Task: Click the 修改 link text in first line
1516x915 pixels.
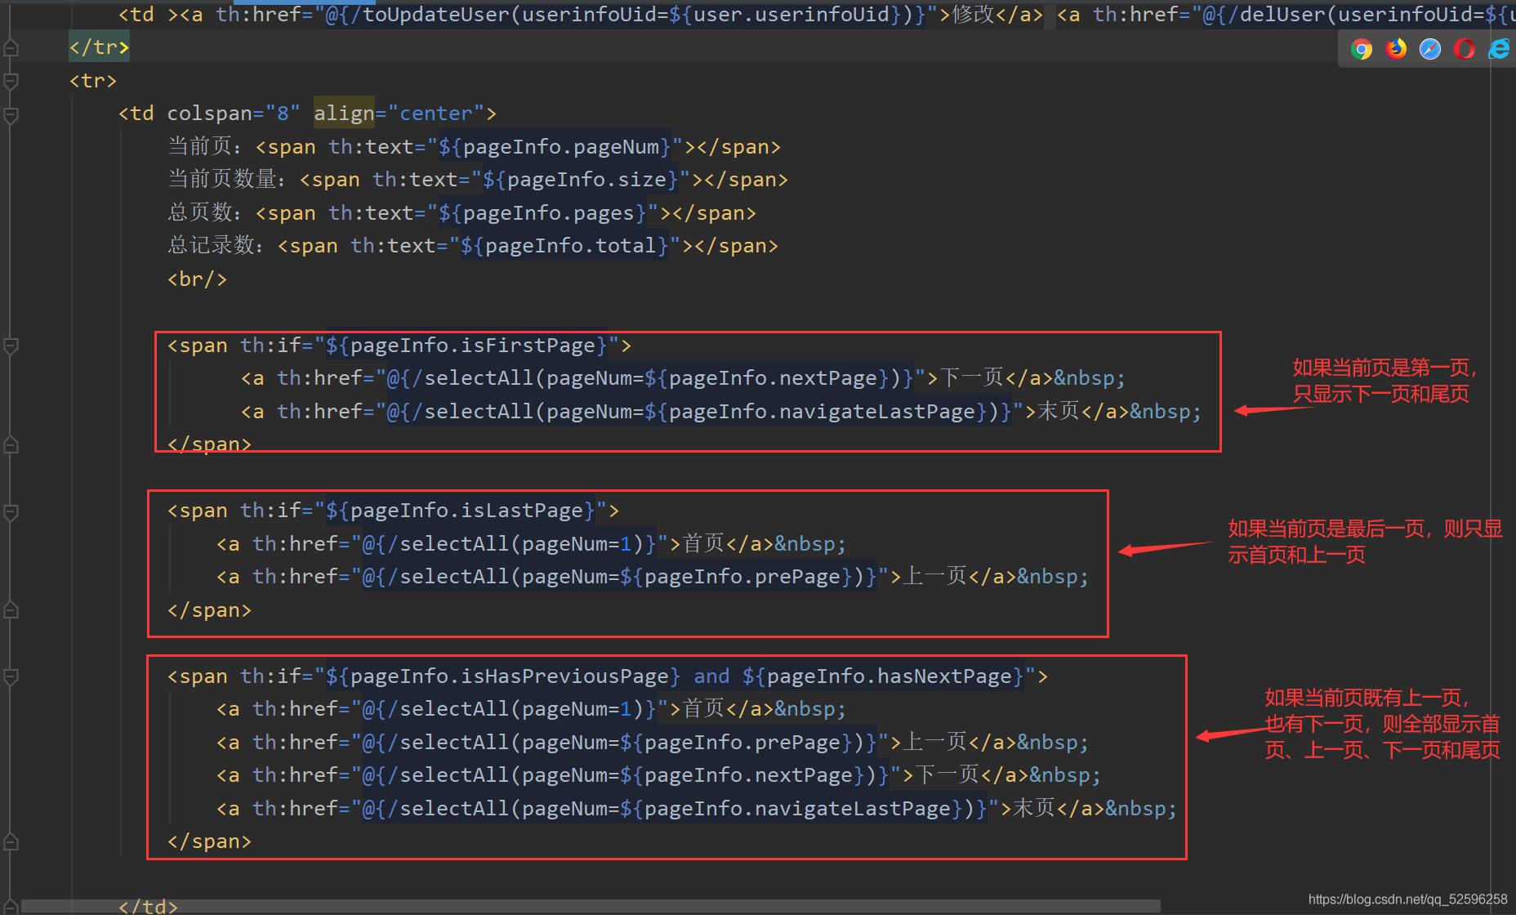Action: click(974, 15)
